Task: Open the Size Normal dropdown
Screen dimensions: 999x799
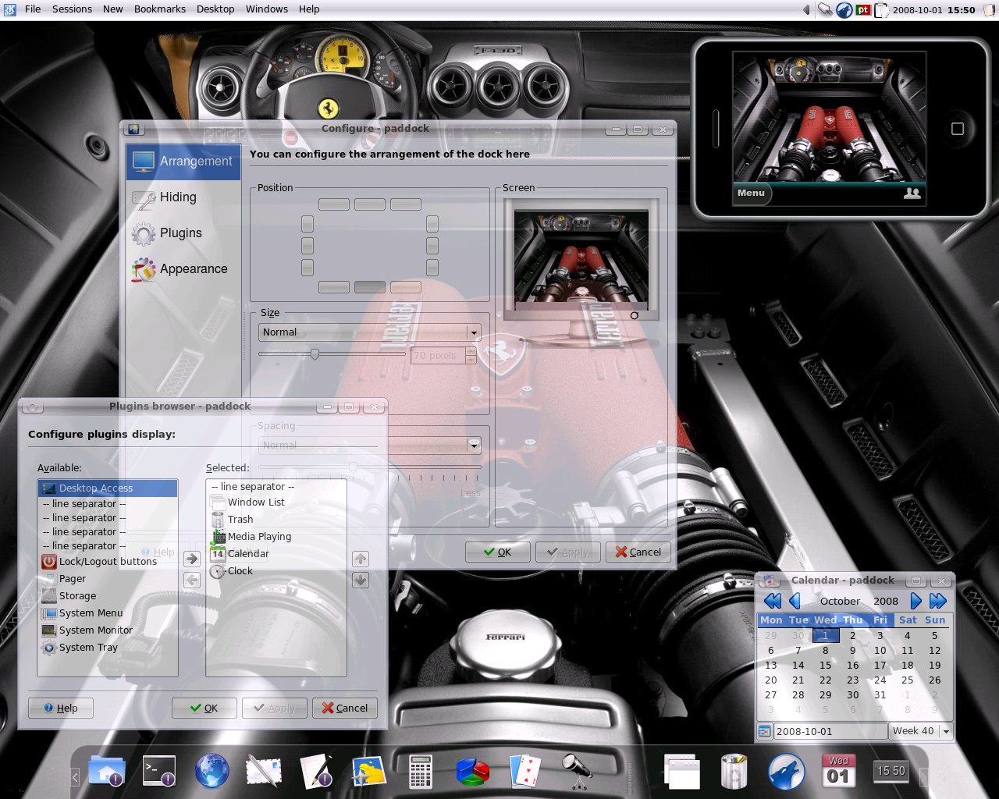Action: pyautogui.click(x=369, y=332)
